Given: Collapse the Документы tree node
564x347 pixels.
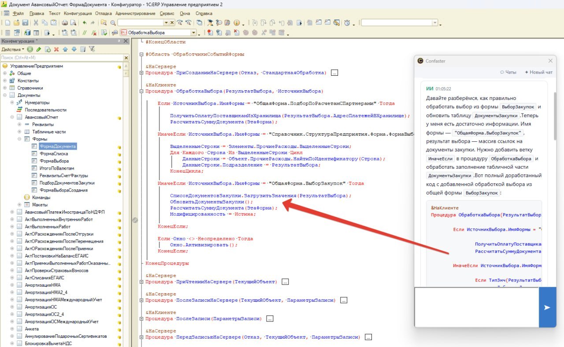Looking at the screenshot, I should (5, 95).
